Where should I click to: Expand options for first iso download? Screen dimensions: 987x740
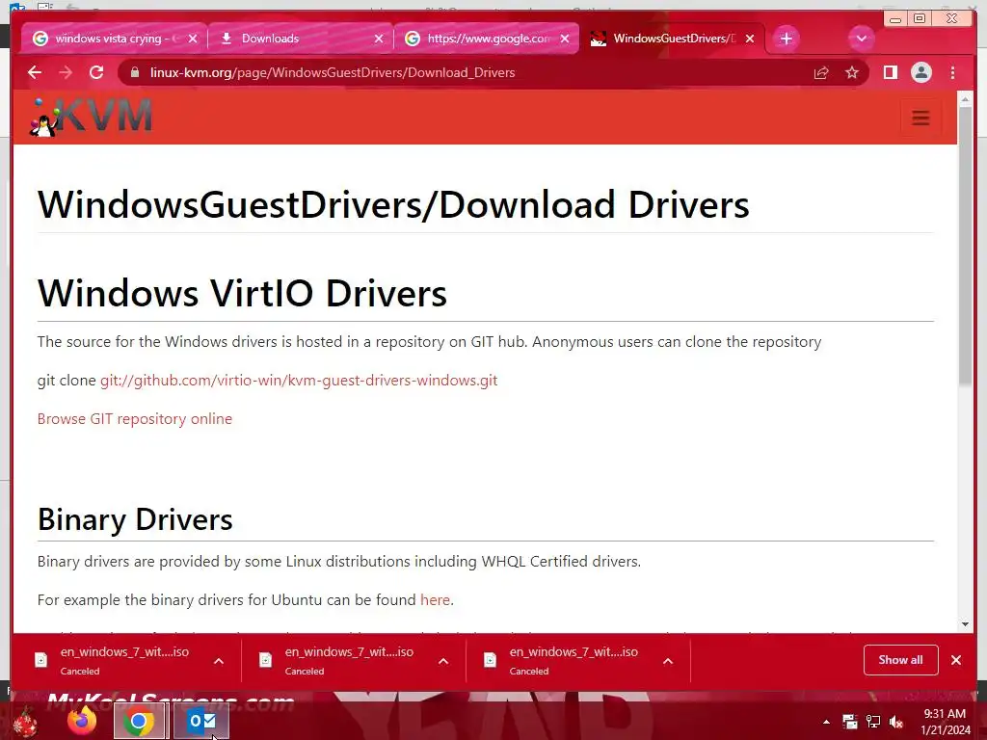[219, 661]
